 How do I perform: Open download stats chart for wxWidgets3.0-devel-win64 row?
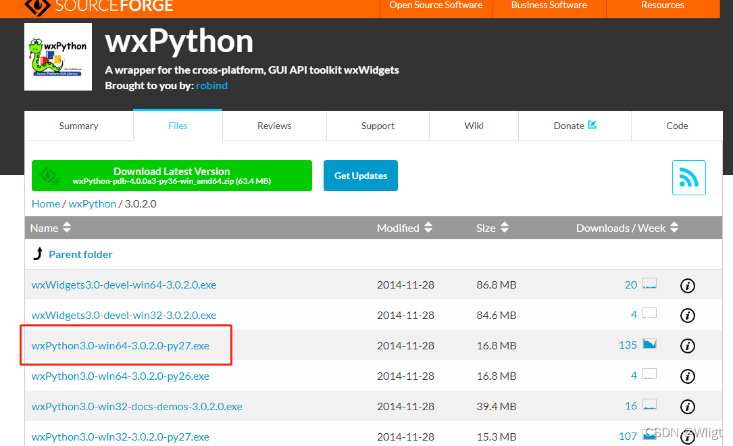649,283
